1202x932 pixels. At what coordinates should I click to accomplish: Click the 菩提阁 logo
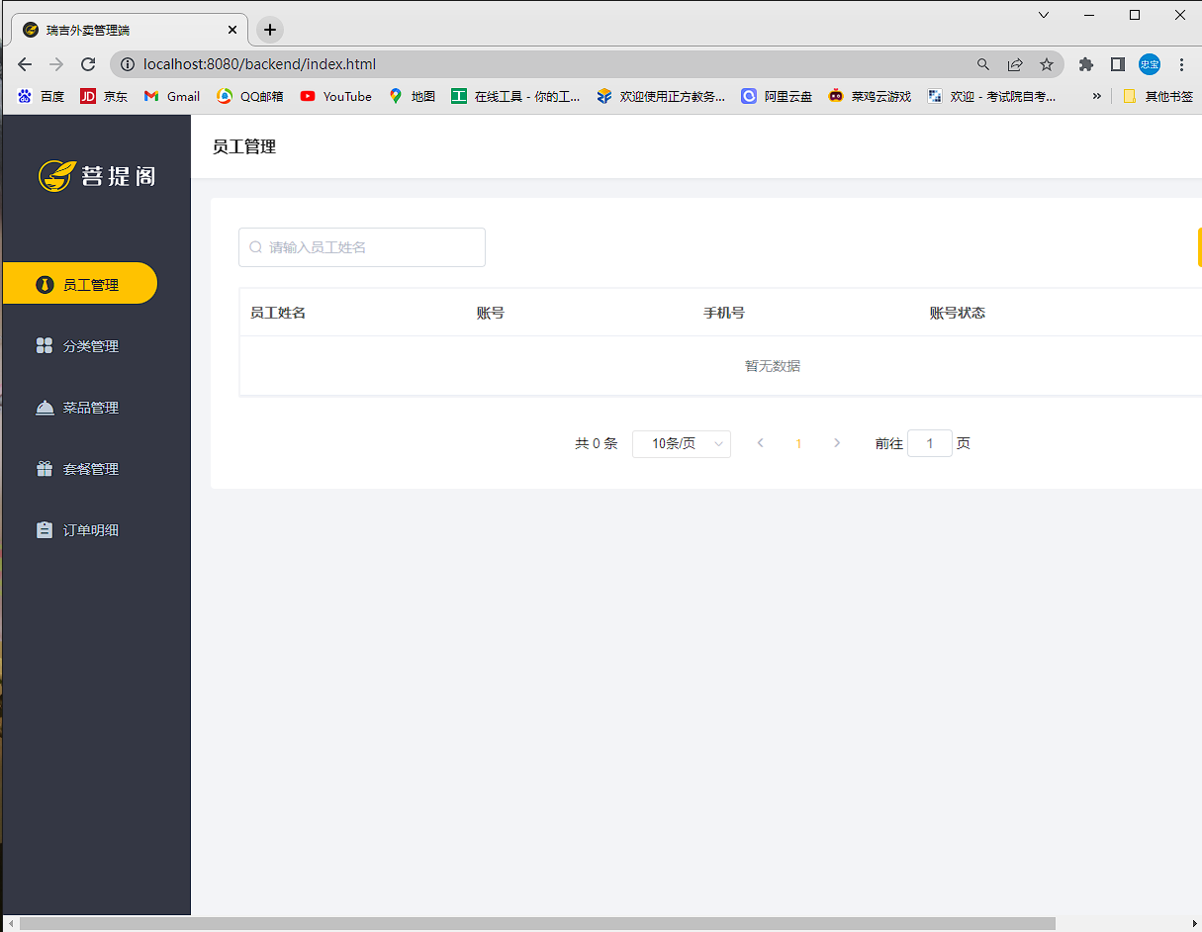[x=97, y=176]
